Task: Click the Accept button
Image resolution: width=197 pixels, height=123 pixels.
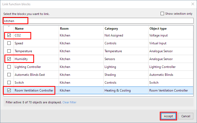Action: tap(168, 116)
